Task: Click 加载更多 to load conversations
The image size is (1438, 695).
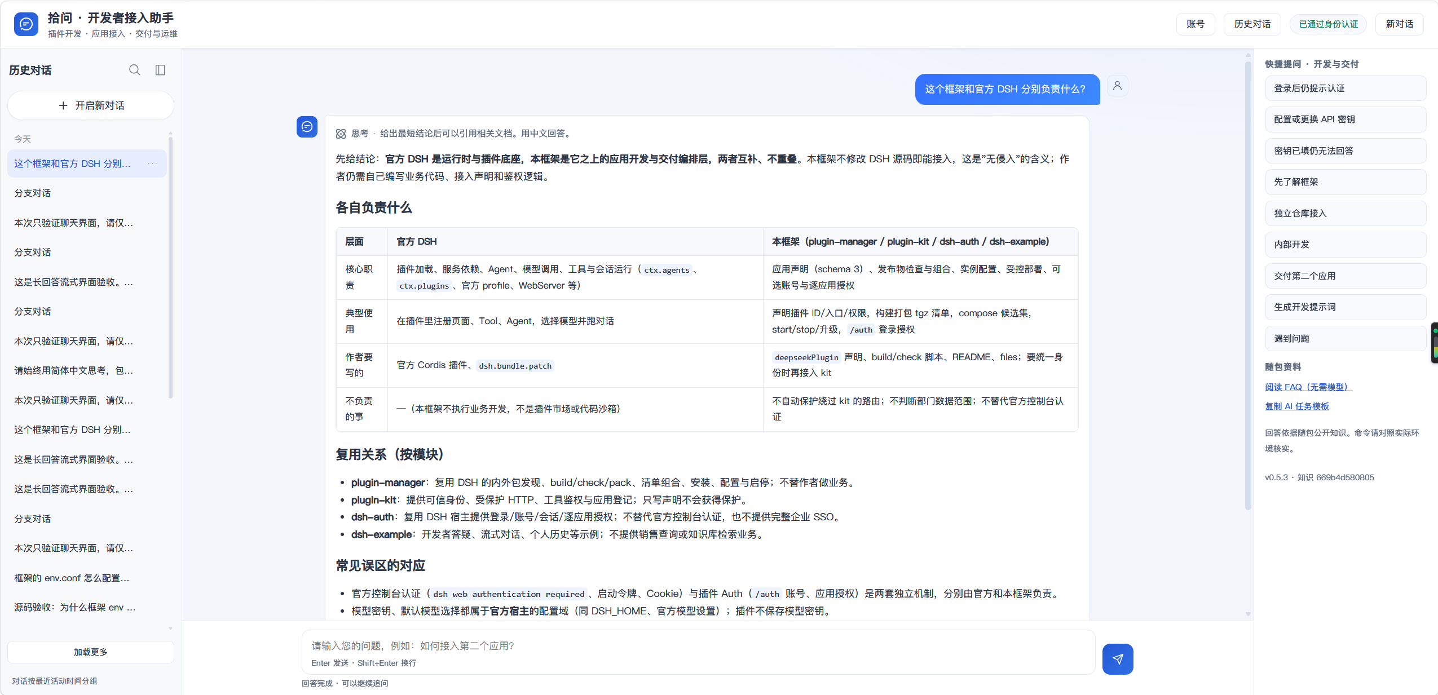Action: point(90,652)
